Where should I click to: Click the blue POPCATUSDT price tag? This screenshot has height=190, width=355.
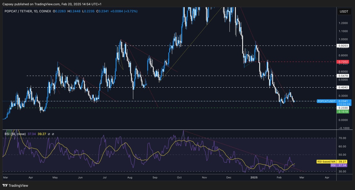[326, 101]
